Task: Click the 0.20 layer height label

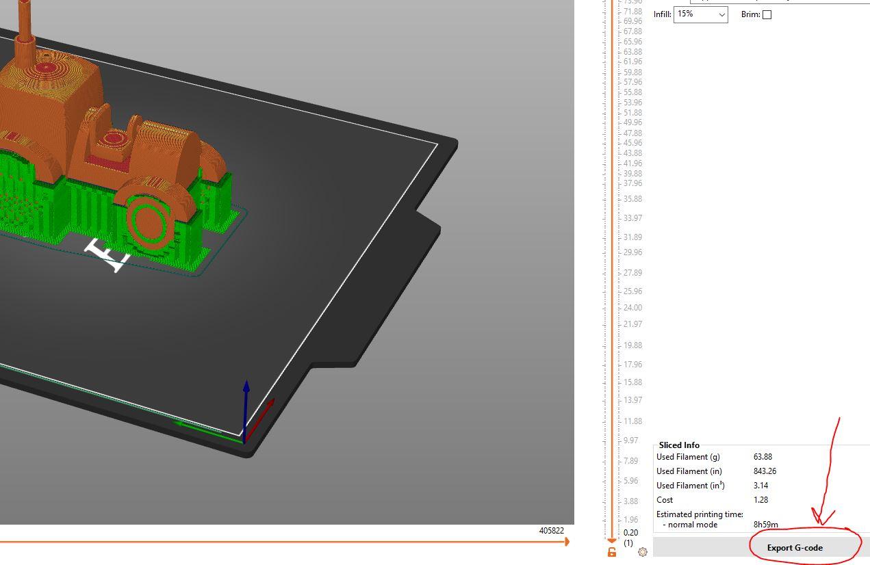Action: [x=630, y=533]
